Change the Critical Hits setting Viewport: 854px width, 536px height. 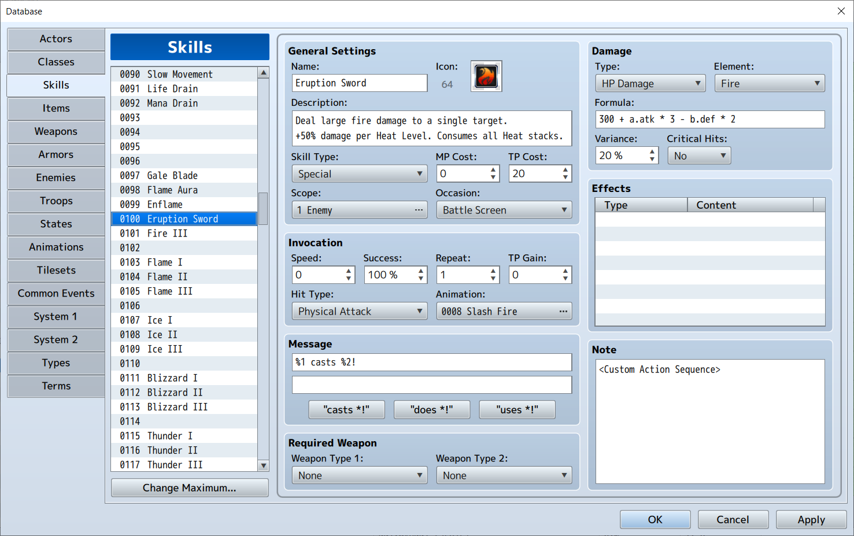coord(699,155)
